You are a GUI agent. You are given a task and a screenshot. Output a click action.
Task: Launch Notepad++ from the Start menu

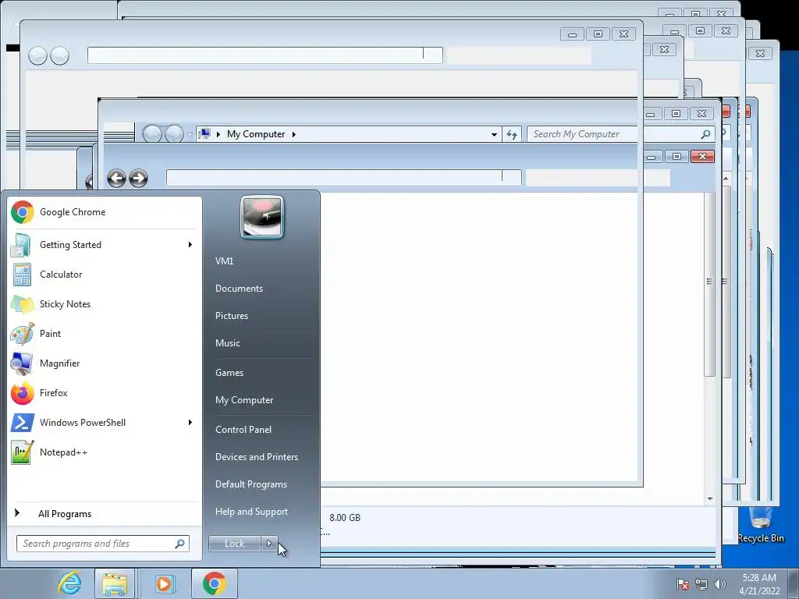point(105,452)
